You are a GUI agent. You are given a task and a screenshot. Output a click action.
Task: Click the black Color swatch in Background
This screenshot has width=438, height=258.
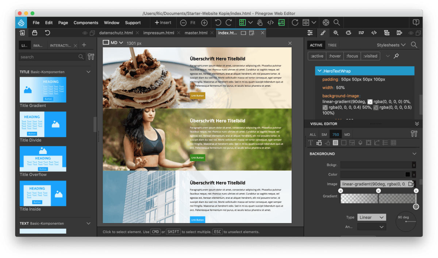(408, 175)
